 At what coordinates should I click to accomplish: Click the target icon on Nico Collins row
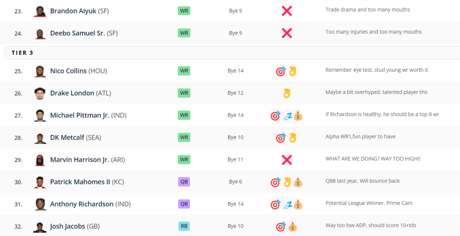[281, 71]
